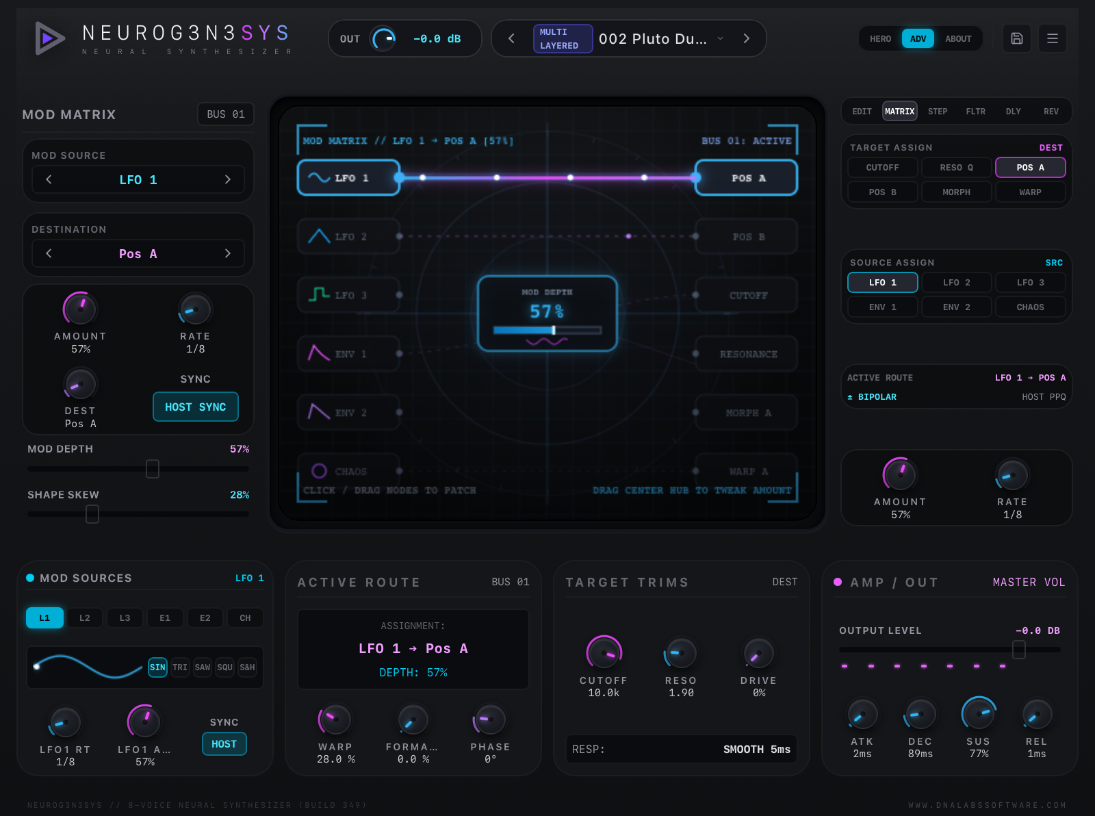Viewport: 1095px width, 816px height.
Task: Click the center MOD DEPTH 57% hub
Action: tap(547, 314)
